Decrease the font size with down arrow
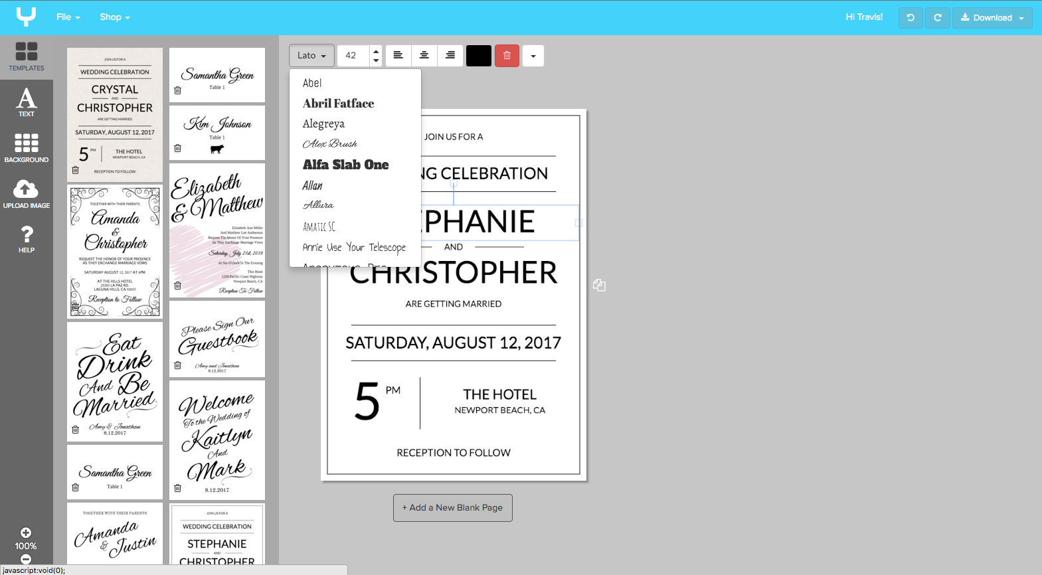Viewport: 1042px width, 575px height. point(376,60)
